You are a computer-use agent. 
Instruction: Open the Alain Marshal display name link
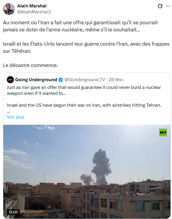click(32, 6)
